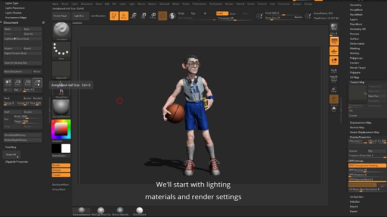Expand the Geometry HD subpalette
Viewport: 387px width, 217px height.
[358, 29]
